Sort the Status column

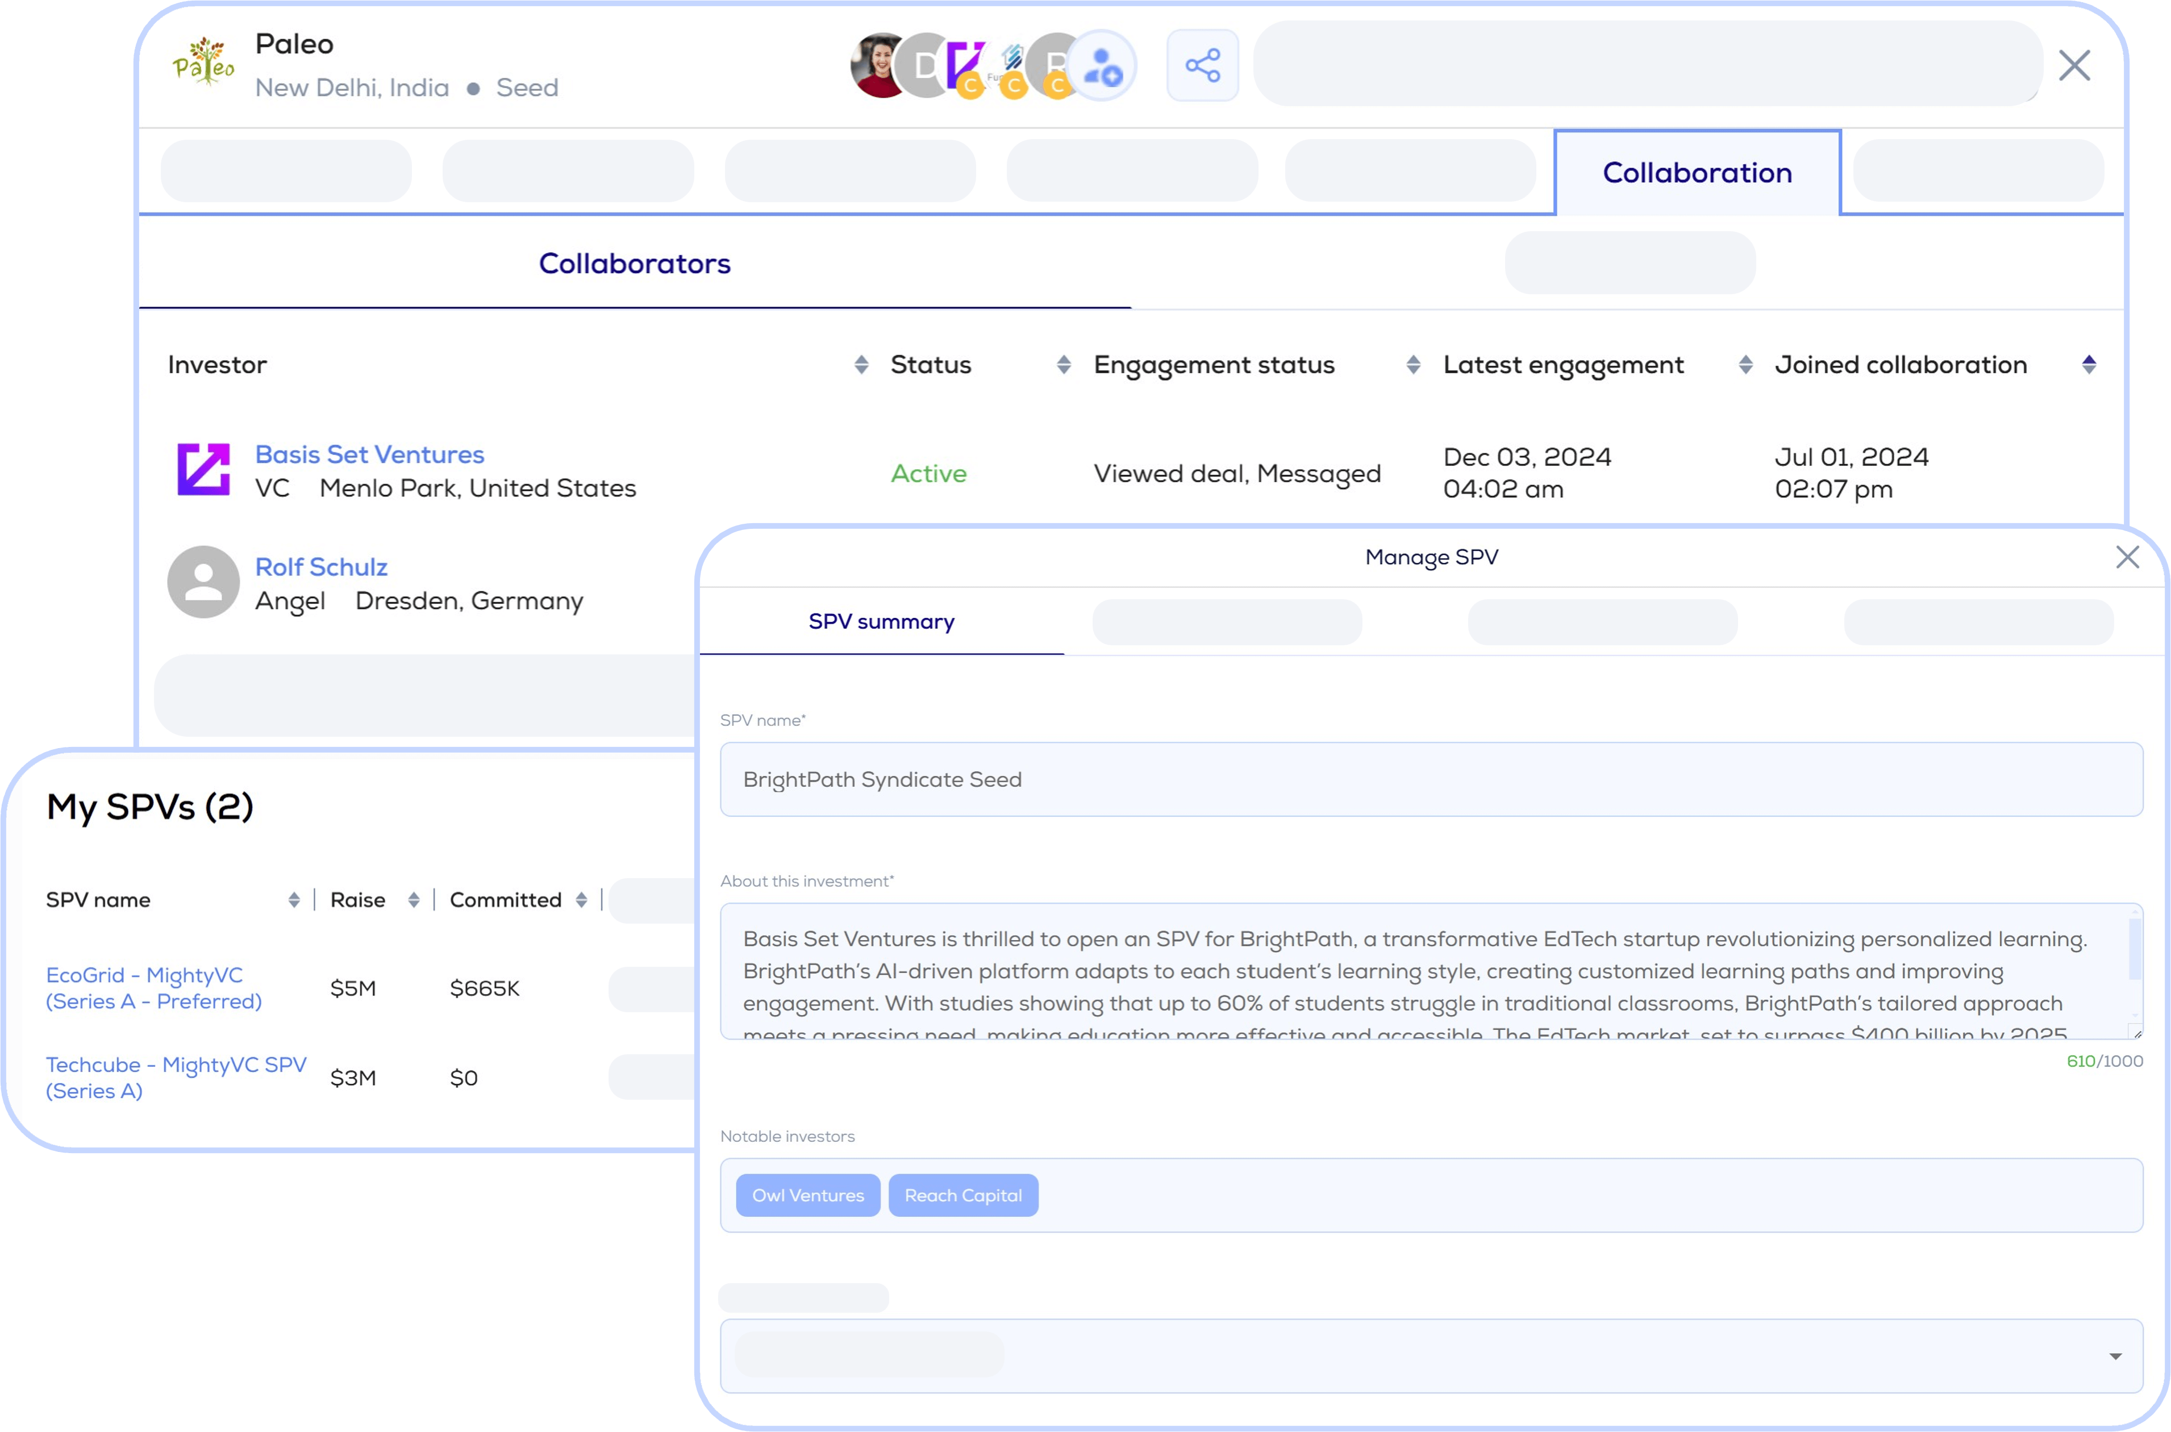(x=1063, y=365)
